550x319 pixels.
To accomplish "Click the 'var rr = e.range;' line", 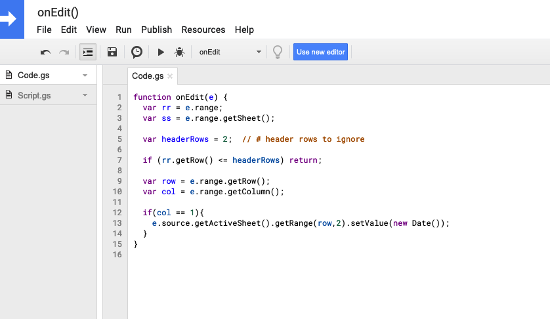I will [182, 108].
